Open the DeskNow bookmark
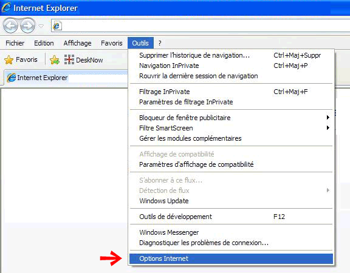The width and height of the screenshot is (350, 273). pos(83,59)
